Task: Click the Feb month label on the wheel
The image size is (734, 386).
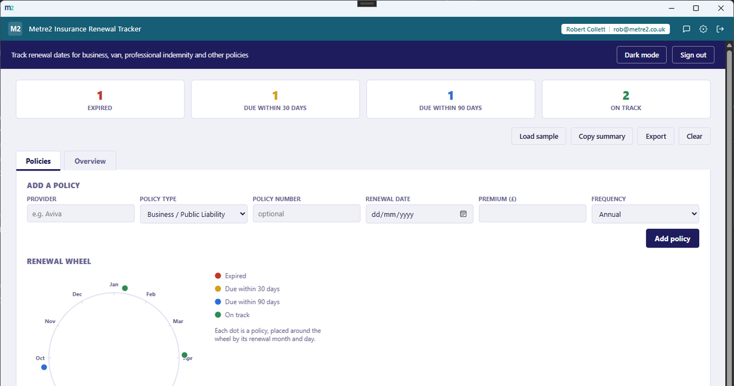Action: pyautogui.click(x=151, y=294)
